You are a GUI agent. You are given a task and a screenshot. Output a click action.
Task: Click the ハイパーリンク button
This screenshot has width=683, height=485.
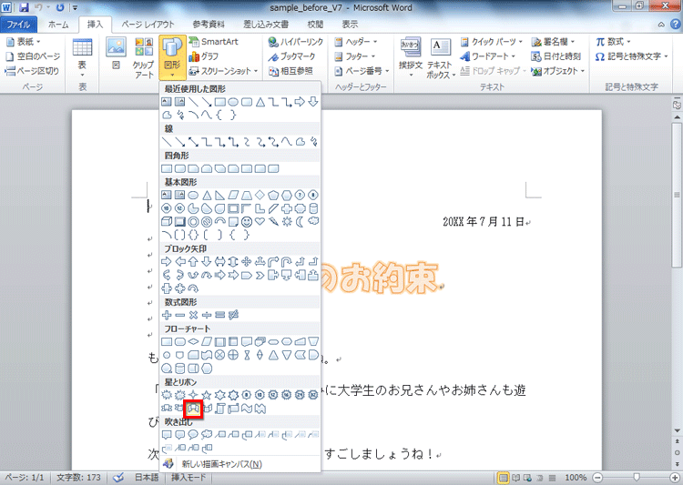[296, 42]
